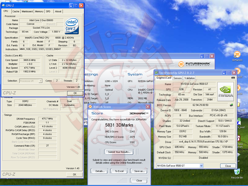248x186 pixels.
Task: Click the Memory Type DDR2 field in GPU-Z
Action: (183, 131)
